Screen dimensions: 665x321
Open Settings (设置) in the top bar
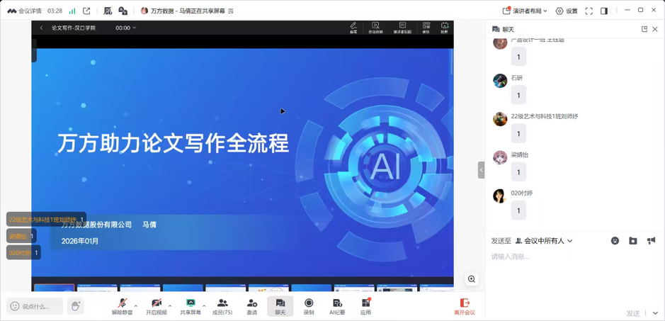pos(567,11)
